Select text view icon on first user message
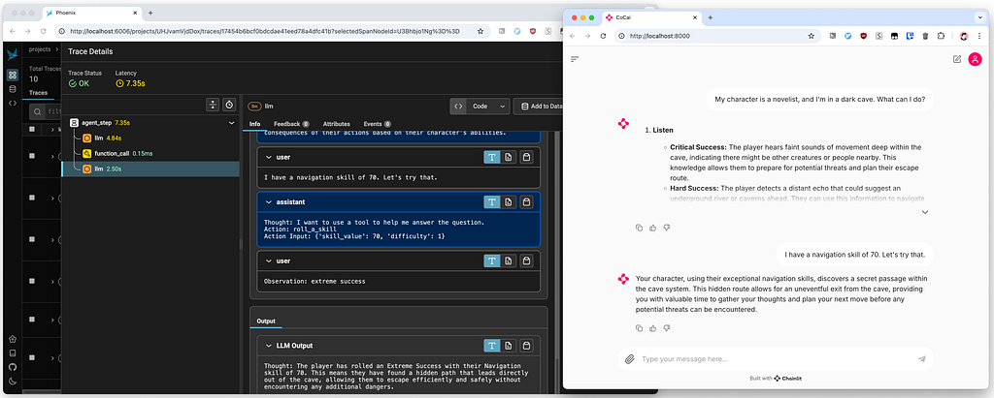 (x=492, y=156)
